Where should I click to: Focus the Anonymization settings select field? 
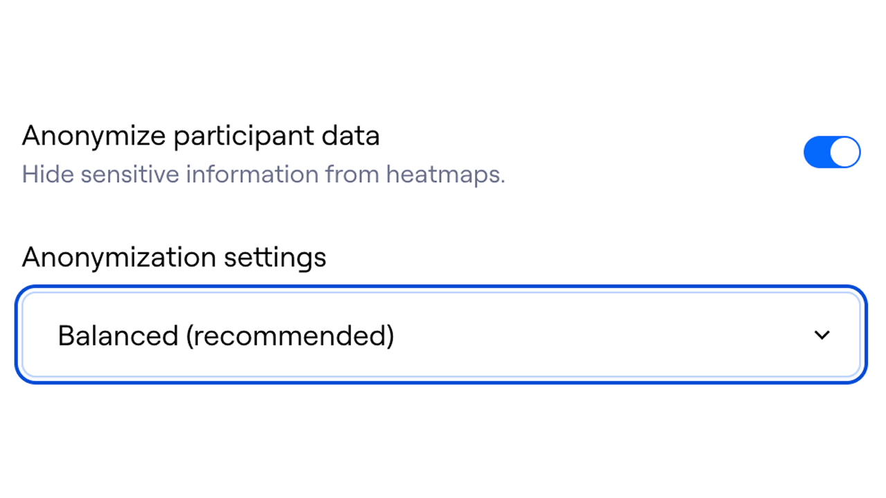[x=441, y=335]
